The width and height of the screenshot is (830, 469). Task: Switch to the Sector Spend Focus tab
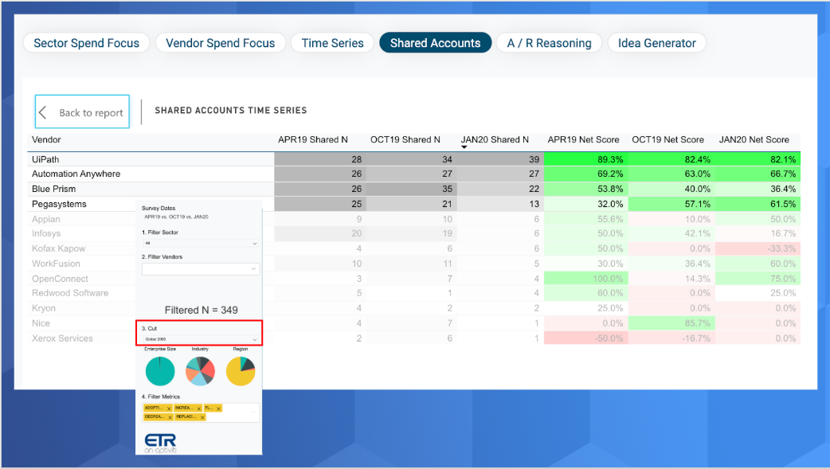pos(86,43)
